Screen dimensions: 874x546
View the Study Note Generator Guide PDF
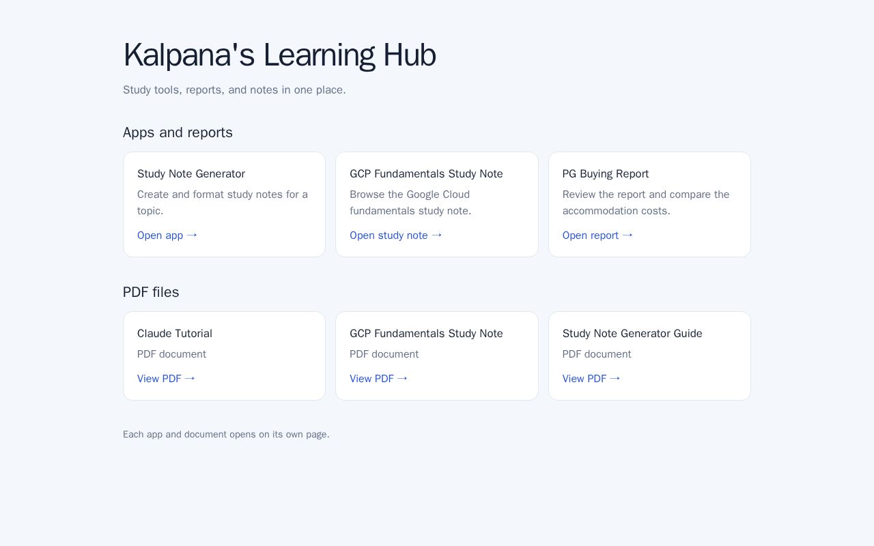pos(591,379)
